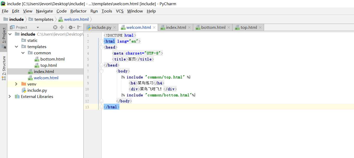Click the meta charset line
Viewport: 354px width, 158px height.
pyautogui.click(x=137, y=53)
